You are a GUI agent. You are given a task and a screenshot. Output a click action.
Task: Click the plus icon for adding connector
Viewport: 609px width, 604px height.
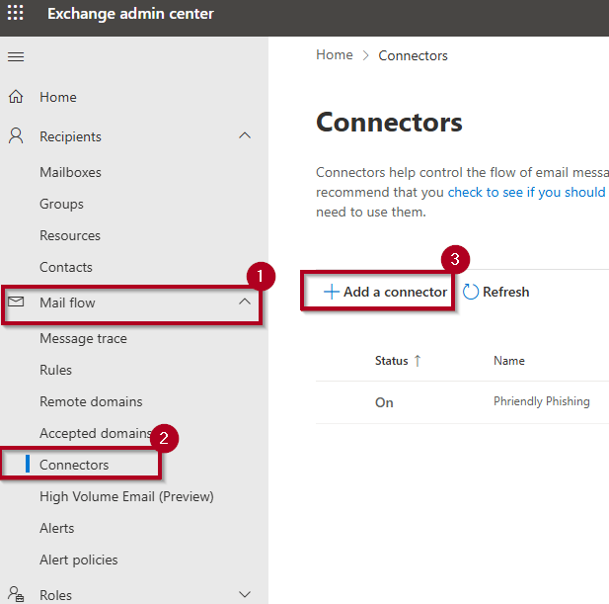(x=332, y=292)
